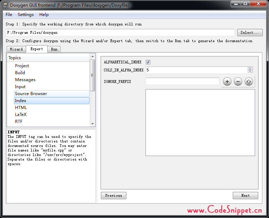Click the Topics list scroll-up arrow
269x218 pixels.
[x=93, y=56]
